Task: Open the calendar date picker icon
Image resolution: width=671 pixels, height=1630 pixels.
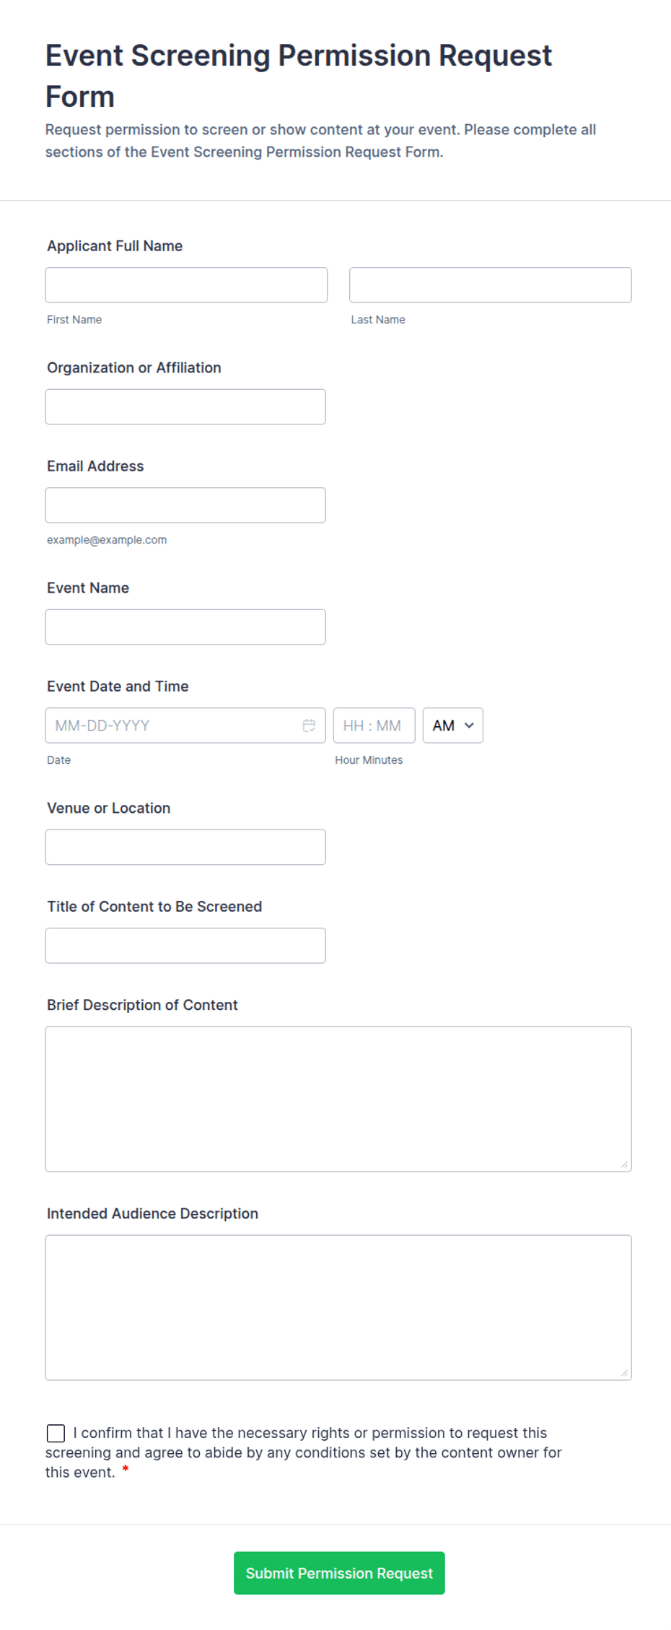Action: tap(309, 725)
